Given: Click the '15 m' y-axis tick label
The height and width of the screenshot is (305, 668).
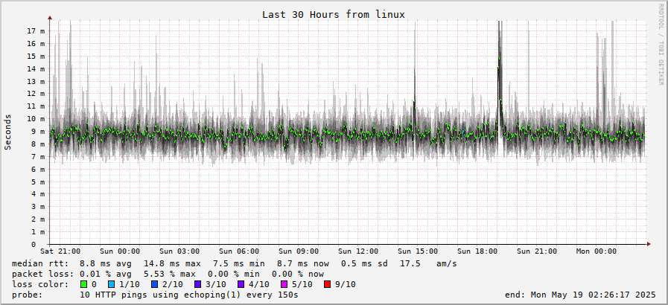Looking at the screenshot, I should [36, 56].
